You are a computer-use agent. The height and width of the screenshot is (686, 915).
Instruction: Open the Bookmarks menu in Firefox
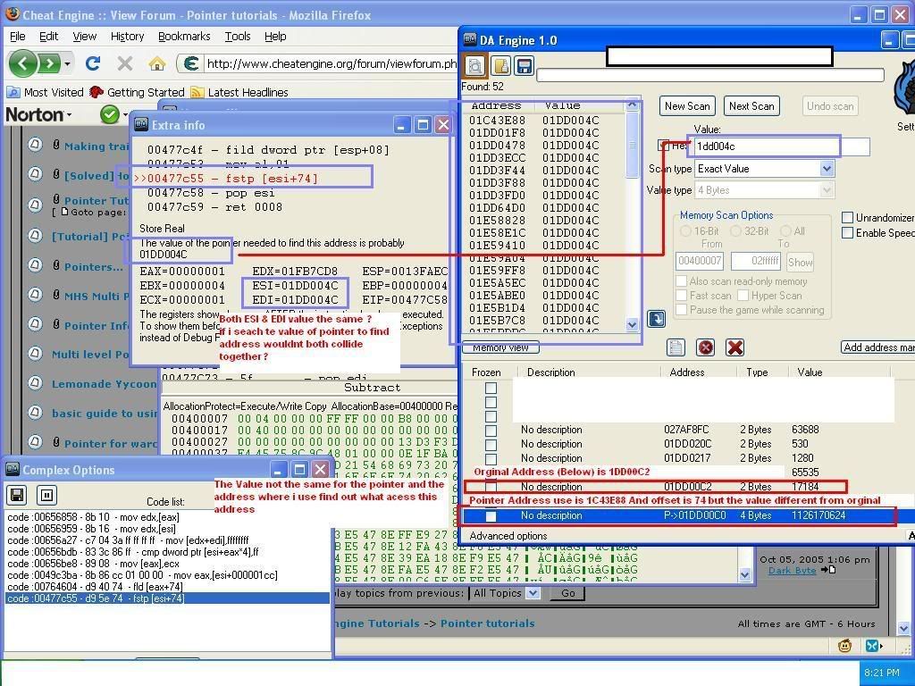coord(184,37)
